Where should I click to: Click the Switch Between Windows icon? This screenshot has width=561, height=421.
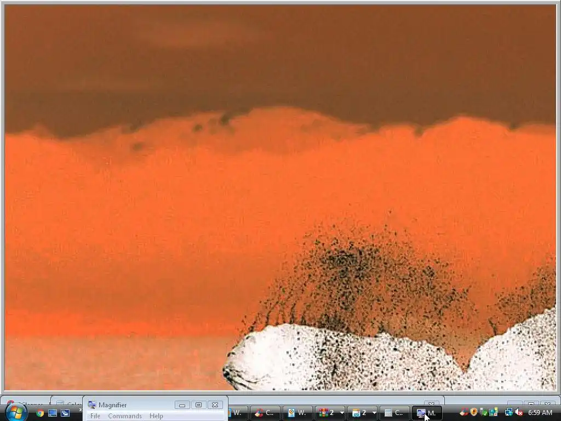pyautogui.click(x=65, y=413)
